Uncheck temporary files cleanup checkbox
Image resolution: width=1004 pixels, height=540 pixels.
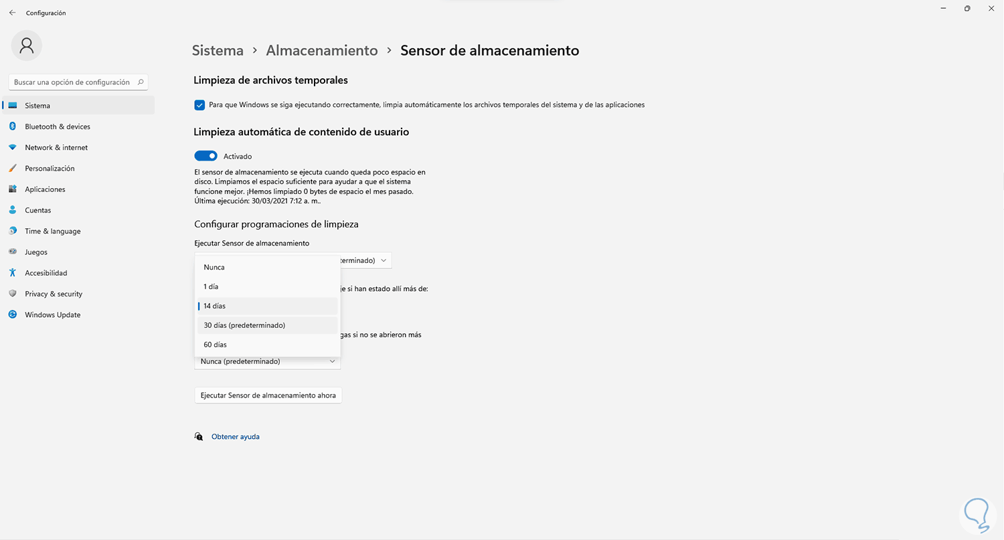point(199,105)
